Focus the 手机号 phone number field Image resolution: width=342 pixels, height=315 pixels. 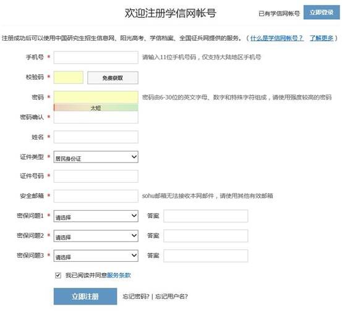tap(96, 57)
